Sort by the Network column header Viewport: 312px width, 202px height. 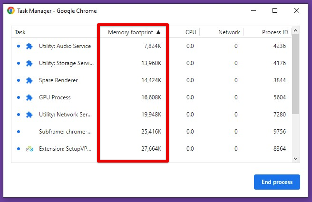pos(229,32)
